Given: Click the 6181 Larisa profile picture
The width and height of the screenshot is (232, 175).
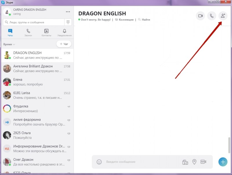Looking at the screenshot, I should [7, 95].
